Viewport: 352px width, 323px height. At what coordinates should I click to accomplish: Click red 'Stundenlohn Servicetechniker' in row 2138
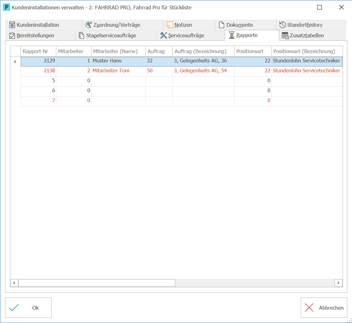307,71
